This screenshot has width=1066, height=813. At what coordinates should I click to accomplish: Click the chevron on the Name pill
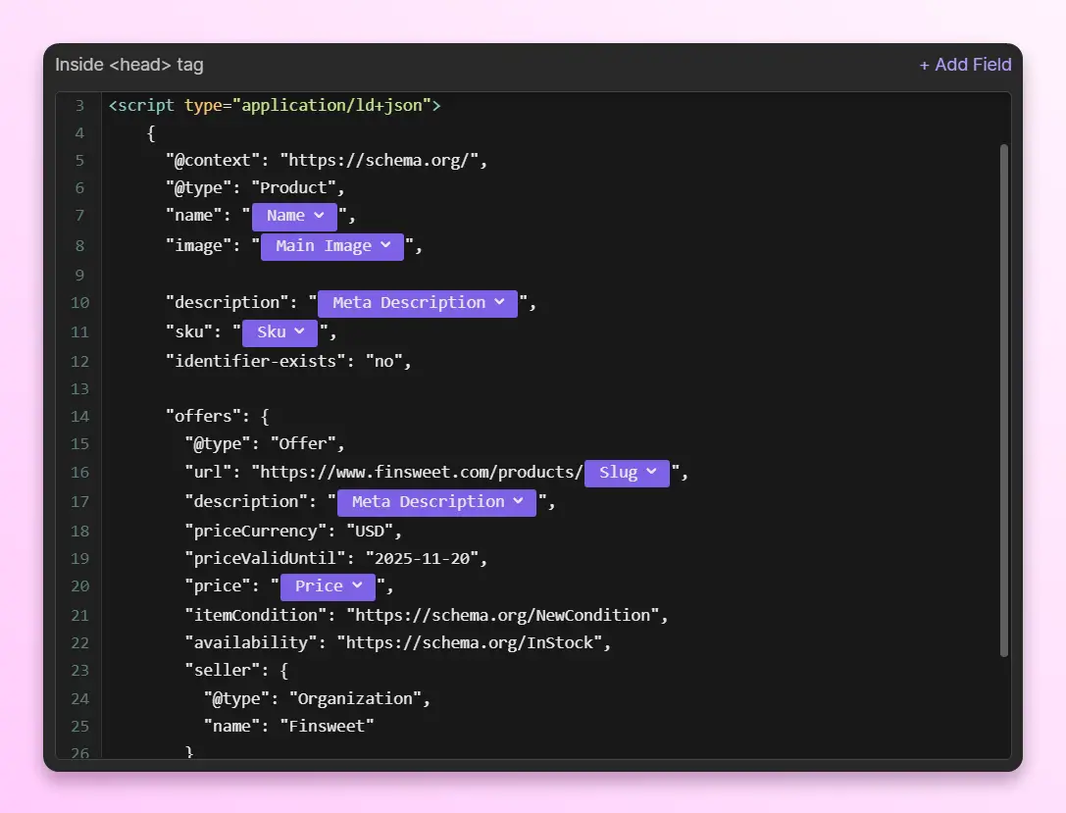(x=321, y=216)
